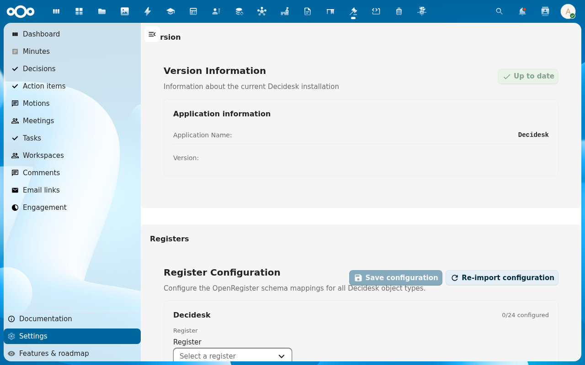
Task: Click the 'Version:' label
Action: point(186,158)
